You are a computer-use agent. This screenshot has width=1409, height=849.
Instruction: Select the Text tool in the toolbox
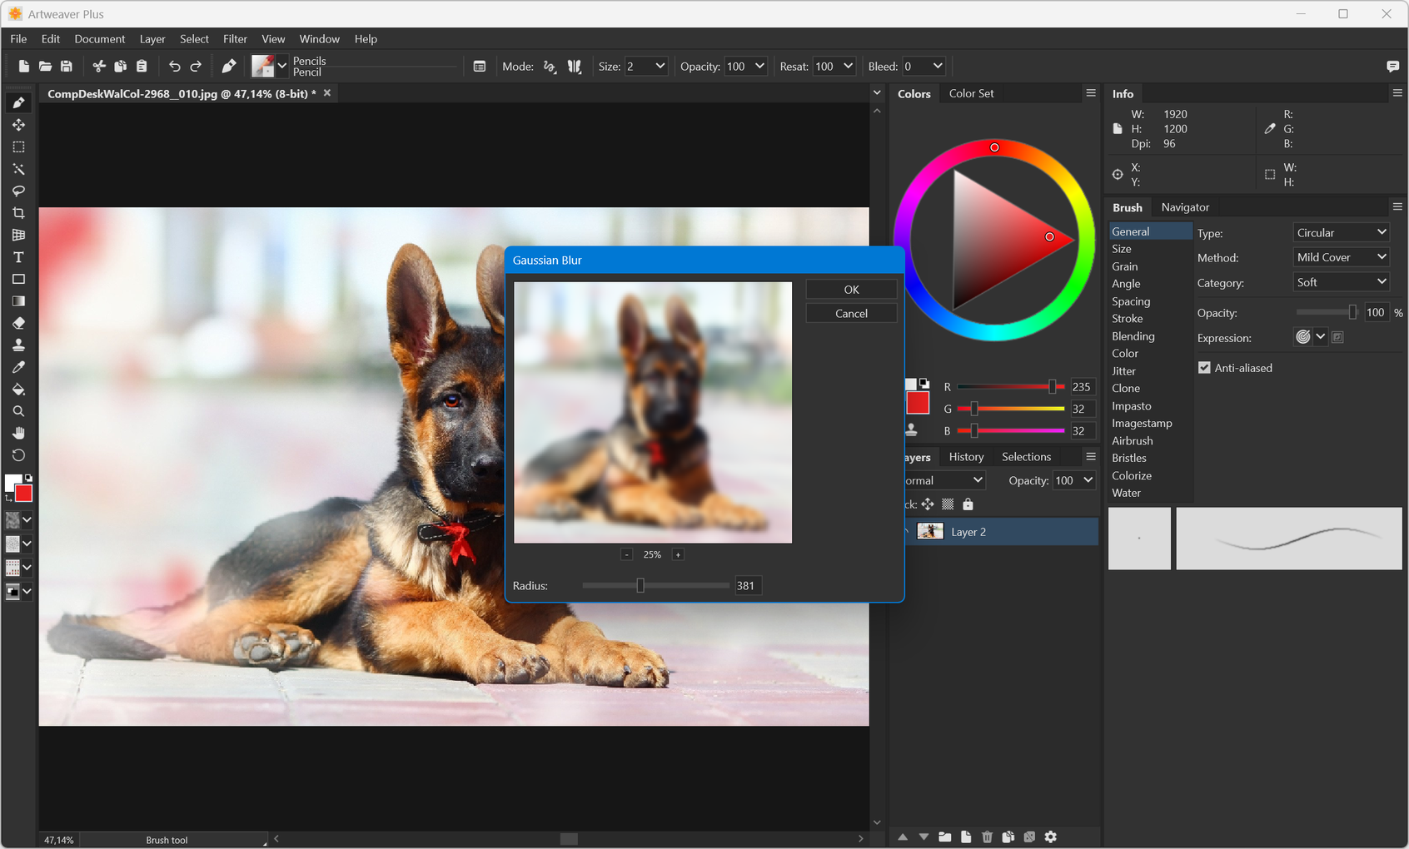point(18,257)
